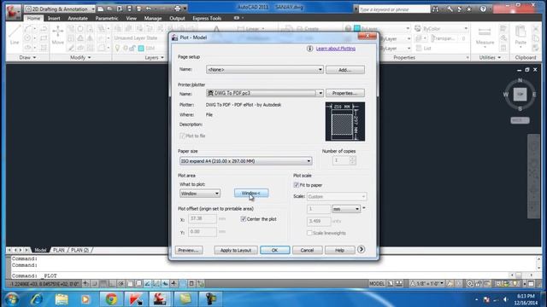
Task: Open the Express Tools ribbon tab
Action: pos(207,18)
